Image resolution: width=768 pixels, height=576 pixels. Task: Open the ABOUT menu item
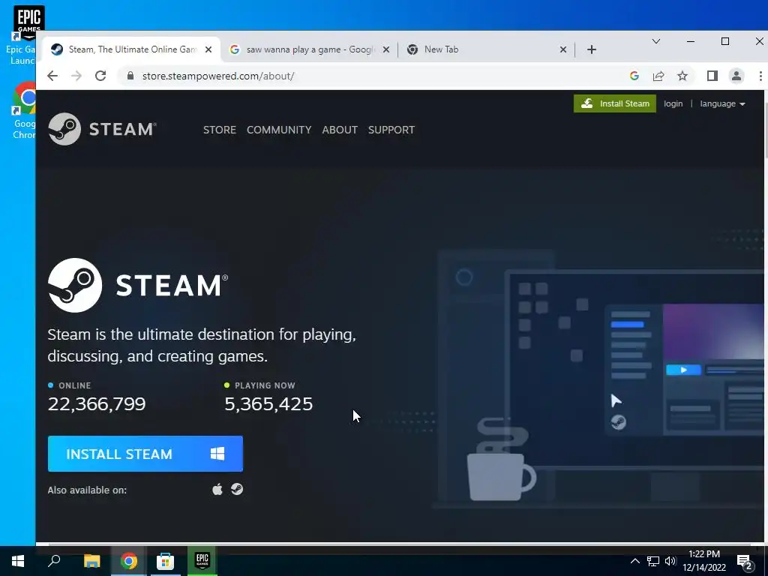(340, 130)
